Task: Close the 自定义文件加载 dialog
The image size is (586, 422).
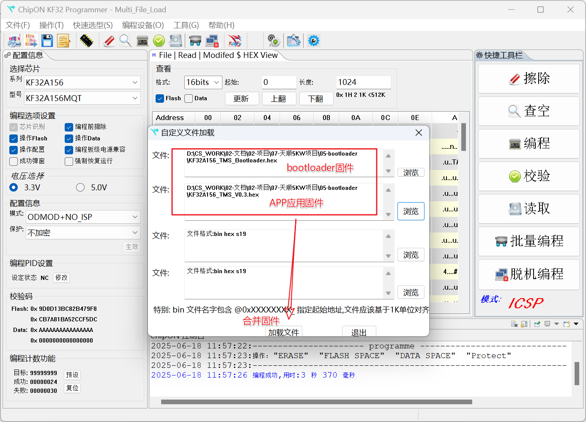Action: click(x=419, y=133)
